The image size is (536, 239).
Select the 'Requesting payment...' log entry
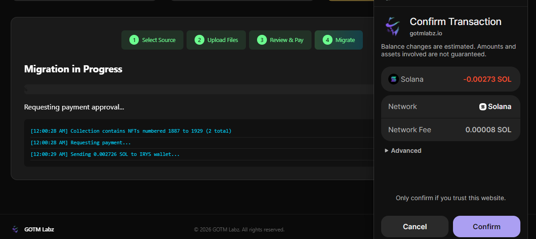click(x=81, y=143)
